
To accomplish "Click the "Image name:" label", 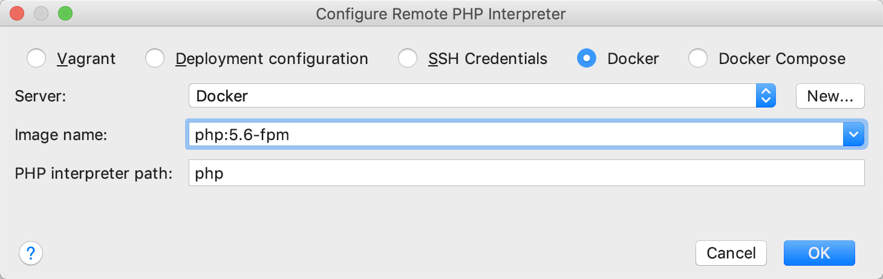I will click(x=60, y=135).
